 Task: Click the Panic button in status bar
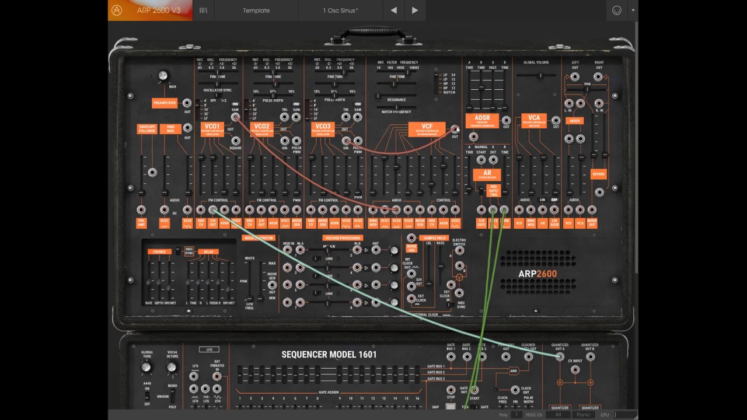coord(584,415)
